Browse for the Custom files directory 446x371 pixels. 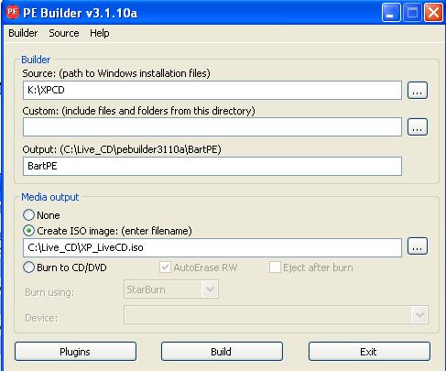[x=418, y=126]
